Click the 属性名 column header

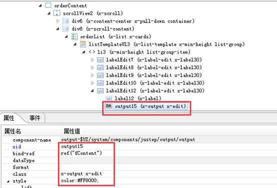(x=12, y=131)
